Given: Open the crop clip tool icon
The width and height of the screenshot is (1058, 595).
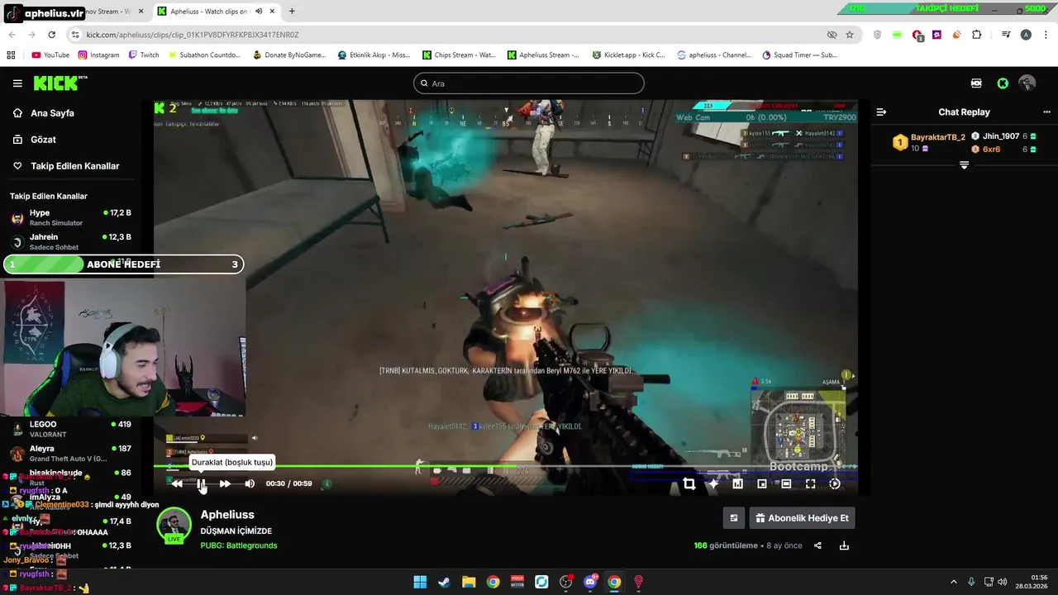Looking at the screenshot, I should [689, 484].
